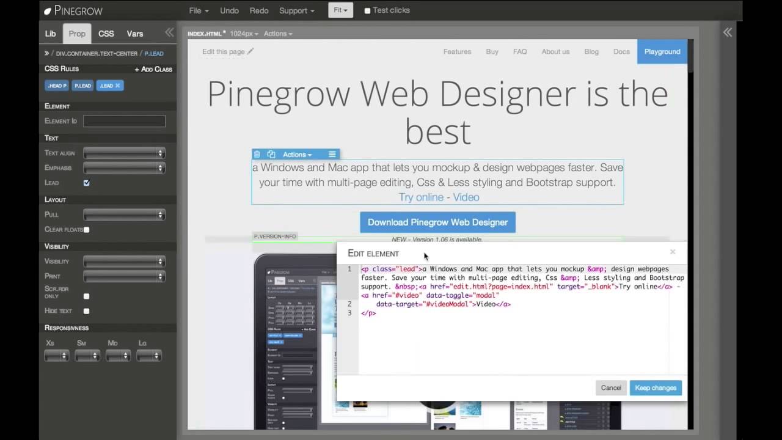Open Buy in the page navbar
The image size is (782, 440).
492,51
